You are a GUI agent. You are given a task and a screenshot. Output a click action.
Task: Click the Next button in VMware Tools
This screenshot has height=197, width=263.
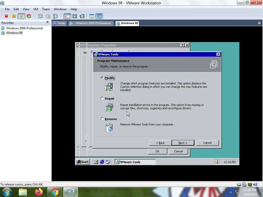coord(183,143)
